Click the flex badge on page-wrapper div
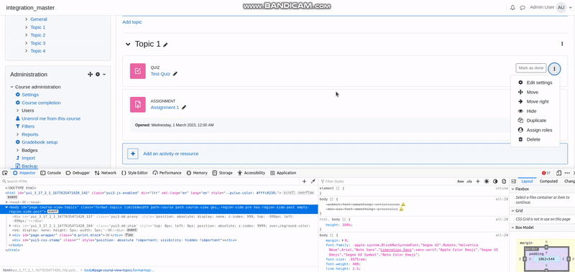Viewport: 575px width, 272px height. (129, 235)
